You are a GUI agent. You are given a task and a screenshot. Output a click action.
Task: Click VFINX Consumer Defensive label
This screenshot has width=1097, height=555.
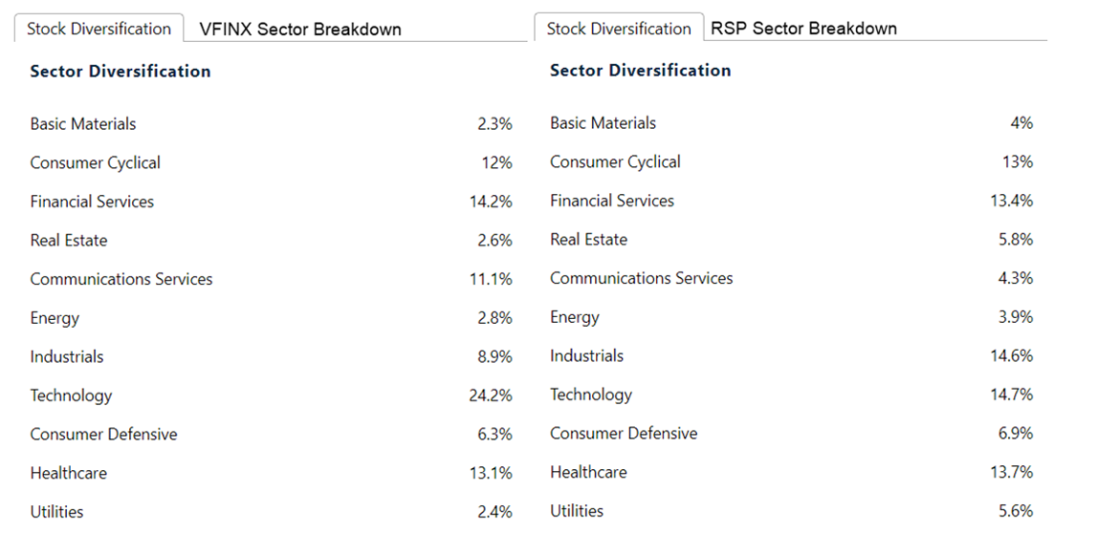click(x=103, y=434)
